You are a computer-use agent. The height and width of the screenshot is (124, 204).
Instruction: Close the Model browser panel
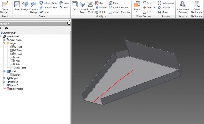69,20
